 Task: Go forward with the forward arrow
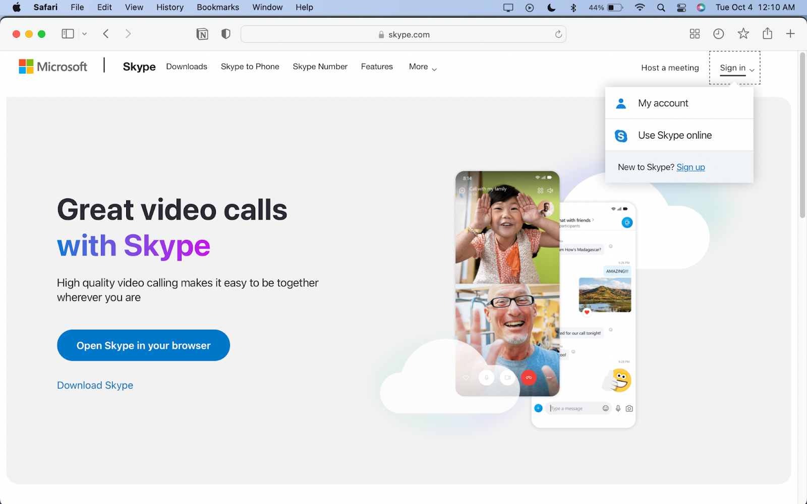(x=128, y=34)
